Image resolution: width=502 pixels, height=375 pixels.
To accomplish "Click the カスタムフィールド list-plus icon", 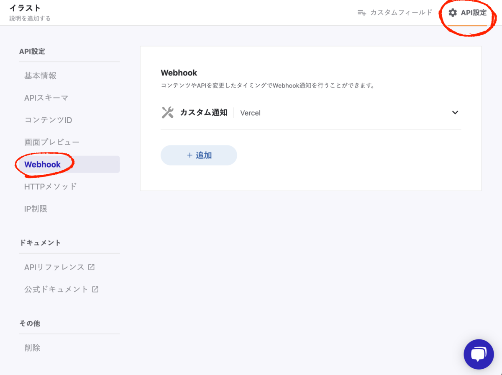I will tap(361, 13).
